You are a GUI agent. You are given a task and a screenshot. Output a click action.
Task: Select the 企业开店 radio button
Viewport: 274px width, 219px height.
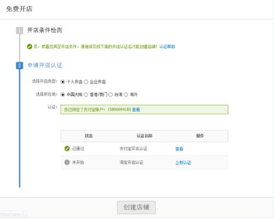pyautogui.click(x=86, y=82)
